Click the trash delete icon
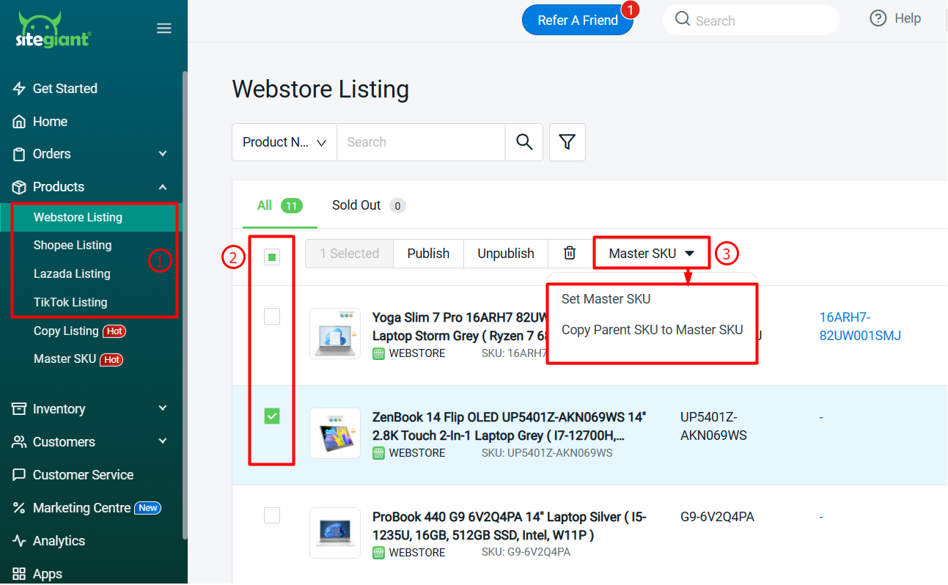 (570, 253)
